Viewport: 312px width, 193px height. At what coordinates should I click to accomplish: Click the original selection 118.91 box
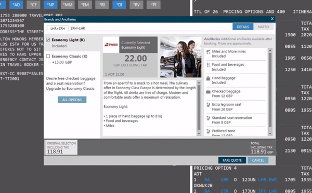tap(61, 147)
